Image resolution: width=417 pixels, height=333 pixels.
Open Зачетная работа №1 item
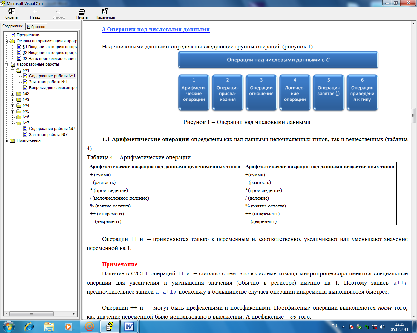point(48,82)
